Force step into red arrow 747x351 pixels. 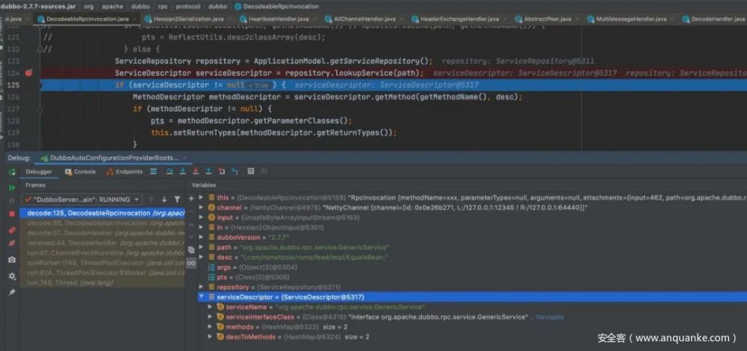tap(196, 172)
